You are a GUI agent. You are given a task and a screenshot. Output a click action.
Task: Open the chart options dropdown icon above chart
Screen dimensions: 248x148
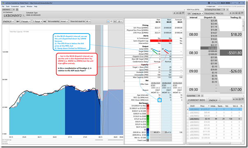pos(120,21)
